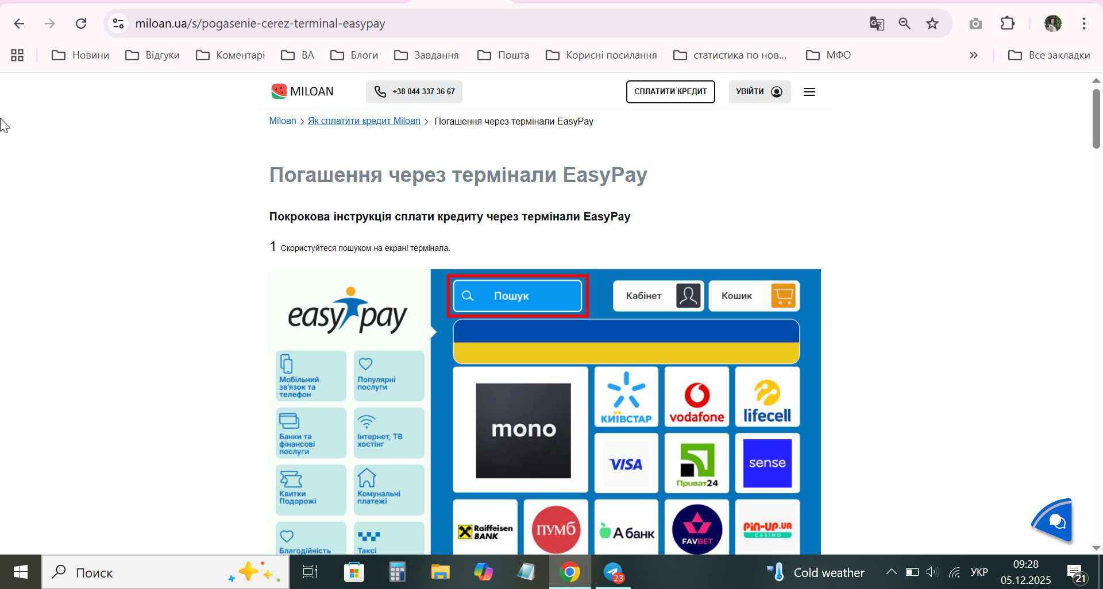The height and width of the screenshot is (589, 1103).
Task: Open the Miloan hamburger menu
Action: (x=809, y=92)
